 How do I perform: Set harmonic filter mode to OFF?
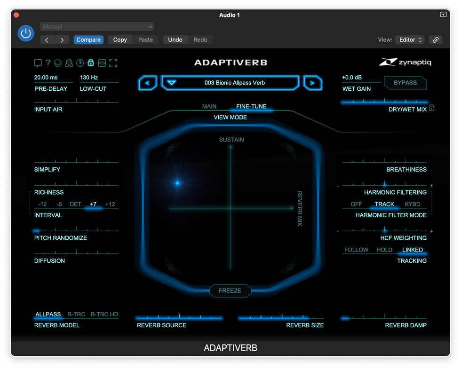(357, 204)
